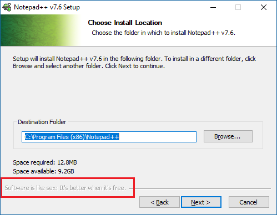Click the 'Choose Install Location' heading

coord(125,23)
